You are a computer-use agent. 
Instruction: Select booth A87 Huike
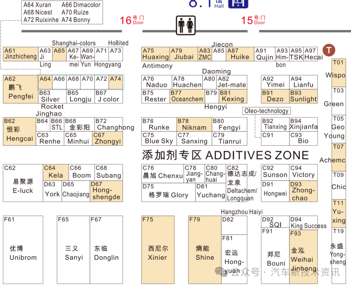(x=240, y=54)
